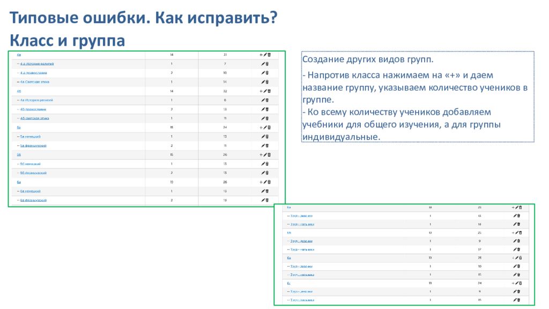Click the trash icon in the 4а class row
Screen dimensions: 549x309
click(269, 55)
